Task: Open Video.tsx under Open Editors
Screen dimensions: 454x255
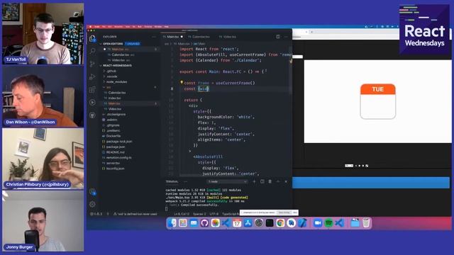Action: (118, 60)
